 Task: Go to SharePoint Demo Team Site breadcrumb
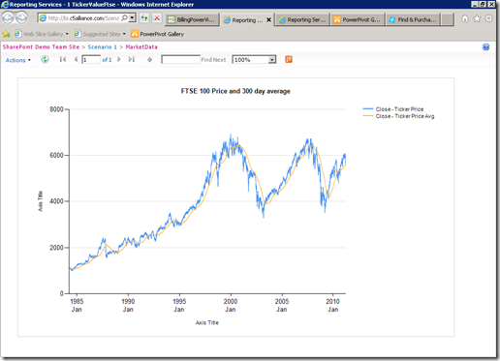pyautogui.click(x=41, y=47)
